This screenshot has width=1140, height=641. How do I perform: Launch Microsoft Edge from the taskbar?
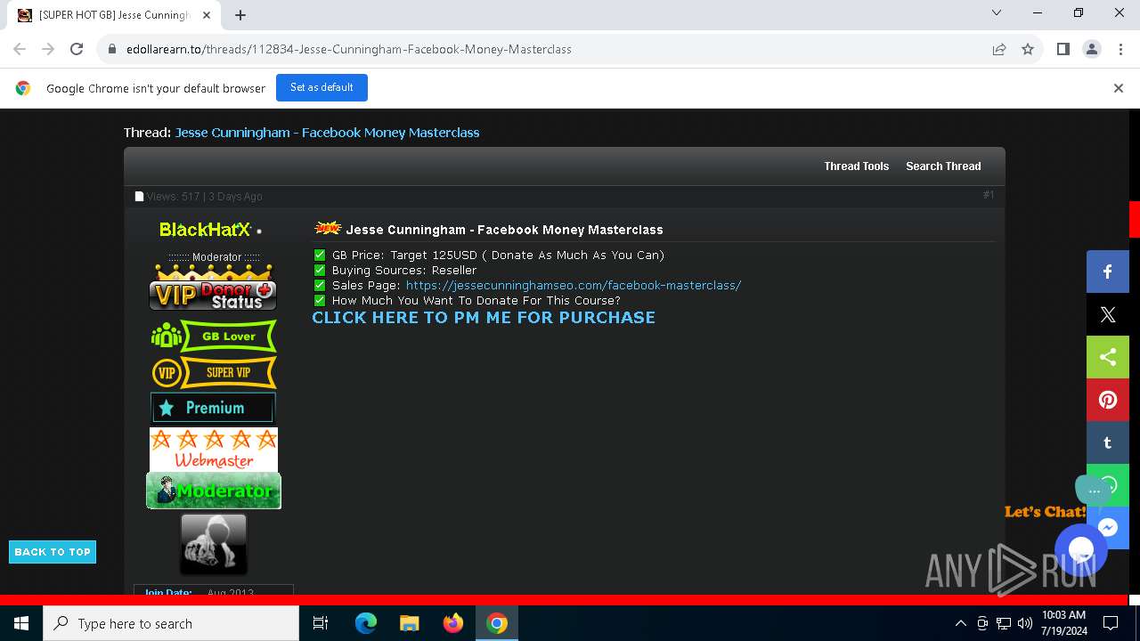[x=366, y=623]
